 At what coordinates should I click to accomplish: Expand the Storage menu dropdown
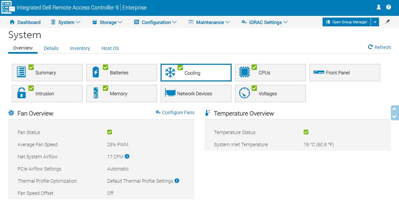108,22
